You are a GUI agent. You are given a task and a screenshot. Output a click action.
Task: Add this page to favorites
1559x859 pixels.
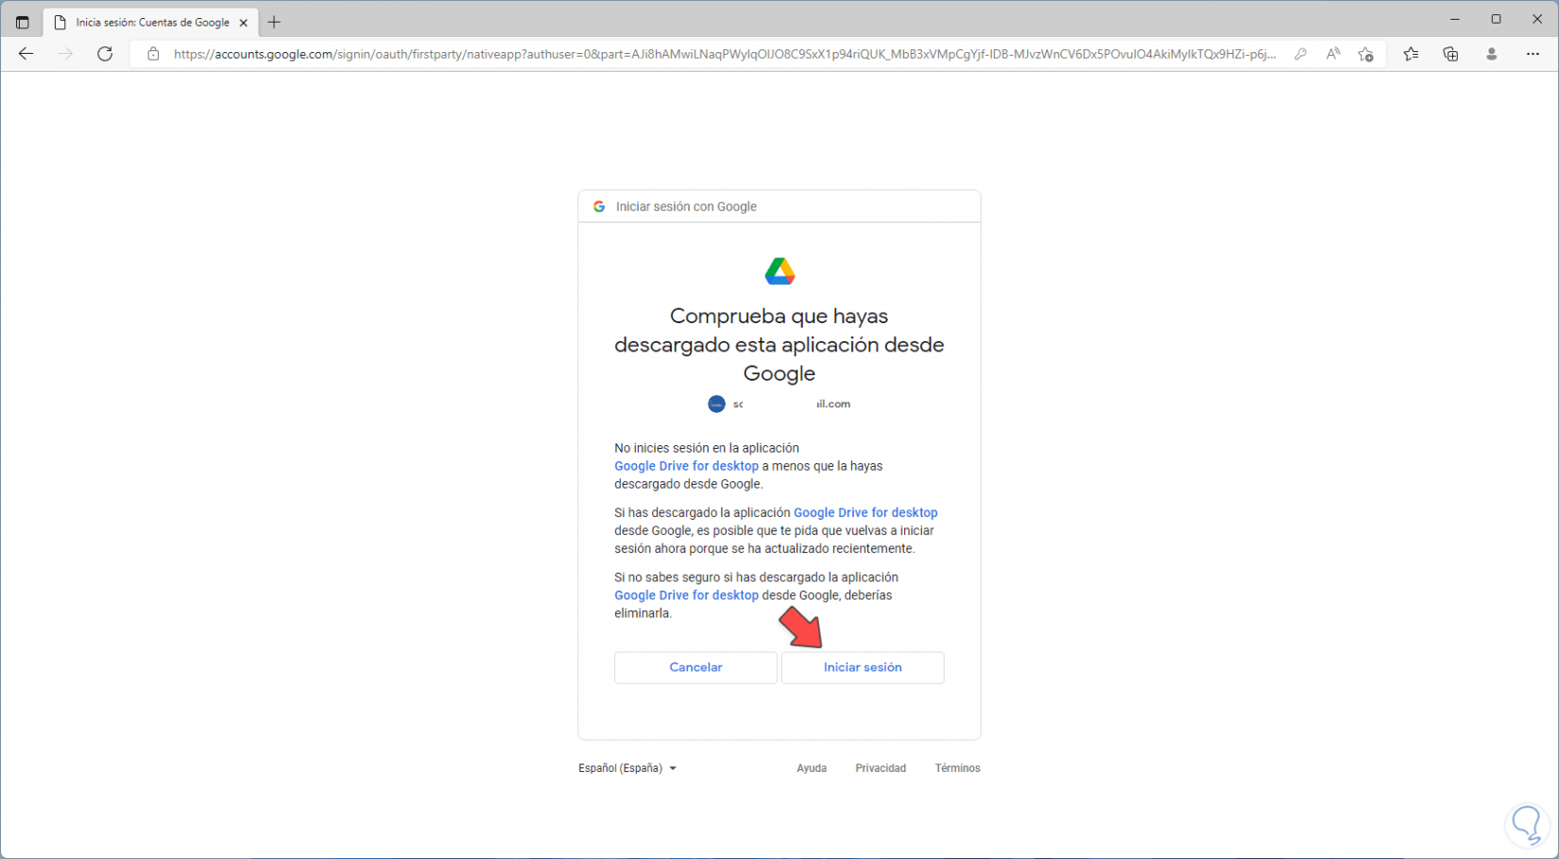1365,54
